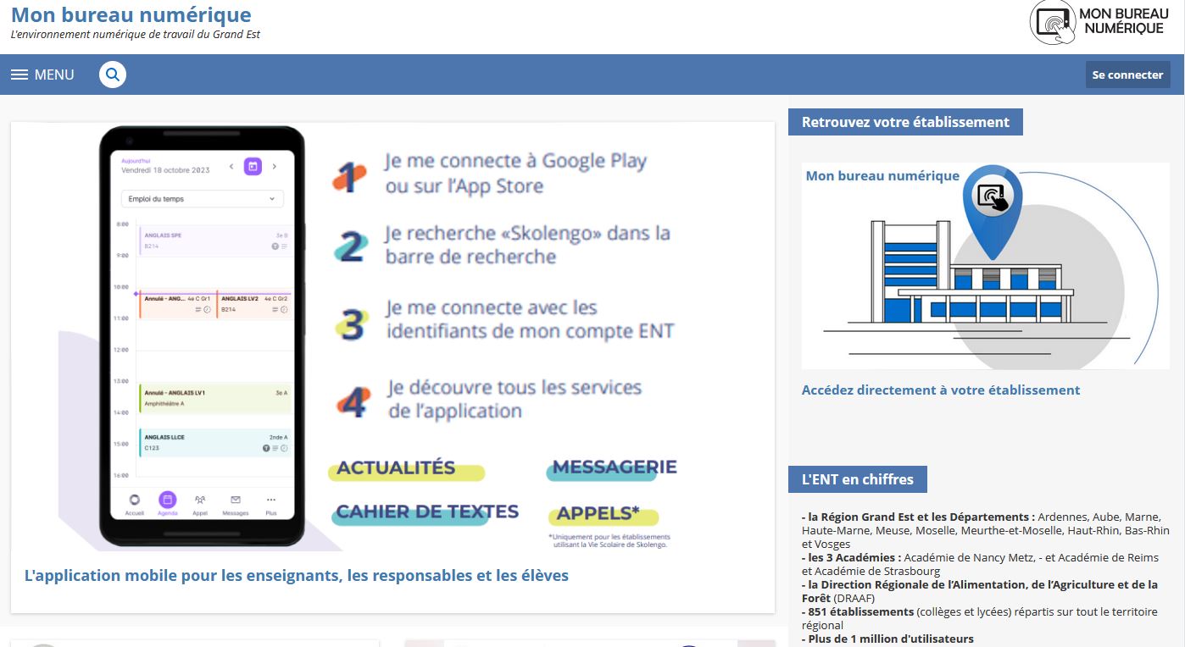Click the Retrouvez votre établissement heading

[905, 122]
